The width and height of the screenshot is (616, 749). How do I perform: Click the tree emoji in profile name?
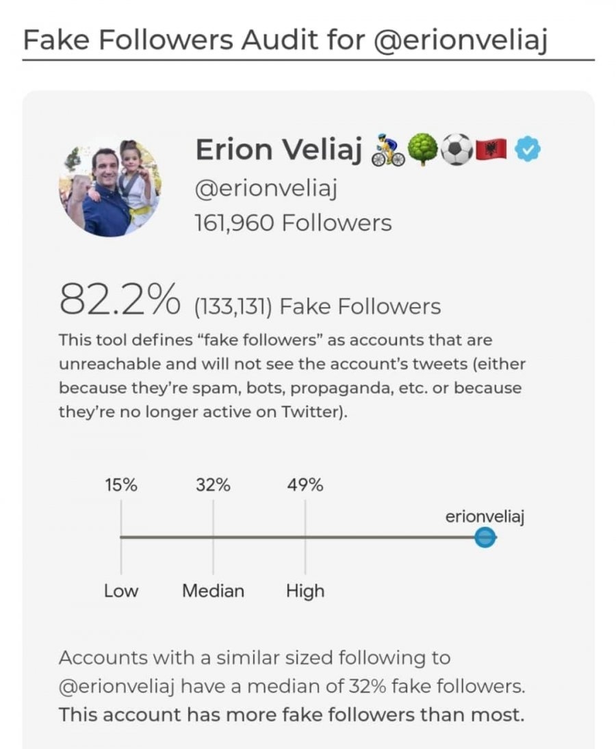(x=422, y=150)
